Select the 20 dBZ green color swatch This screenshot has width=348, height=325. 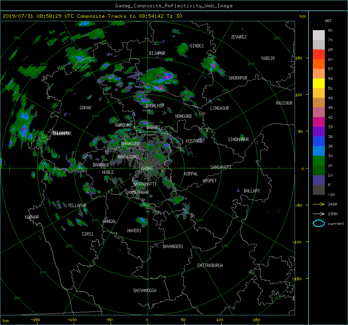[x=319, y=160]
